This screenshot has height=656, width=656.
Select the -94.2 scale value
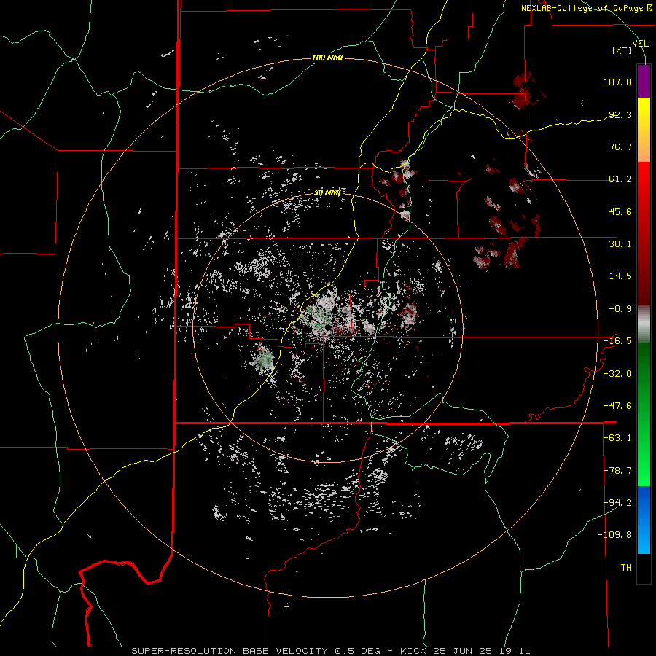click(617, 502)
